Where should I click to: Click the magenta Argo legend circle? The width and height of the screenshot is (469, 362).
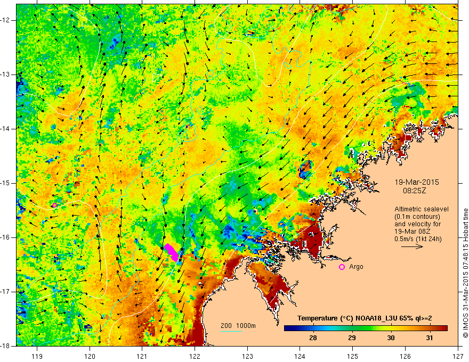[x=342, y=267]
